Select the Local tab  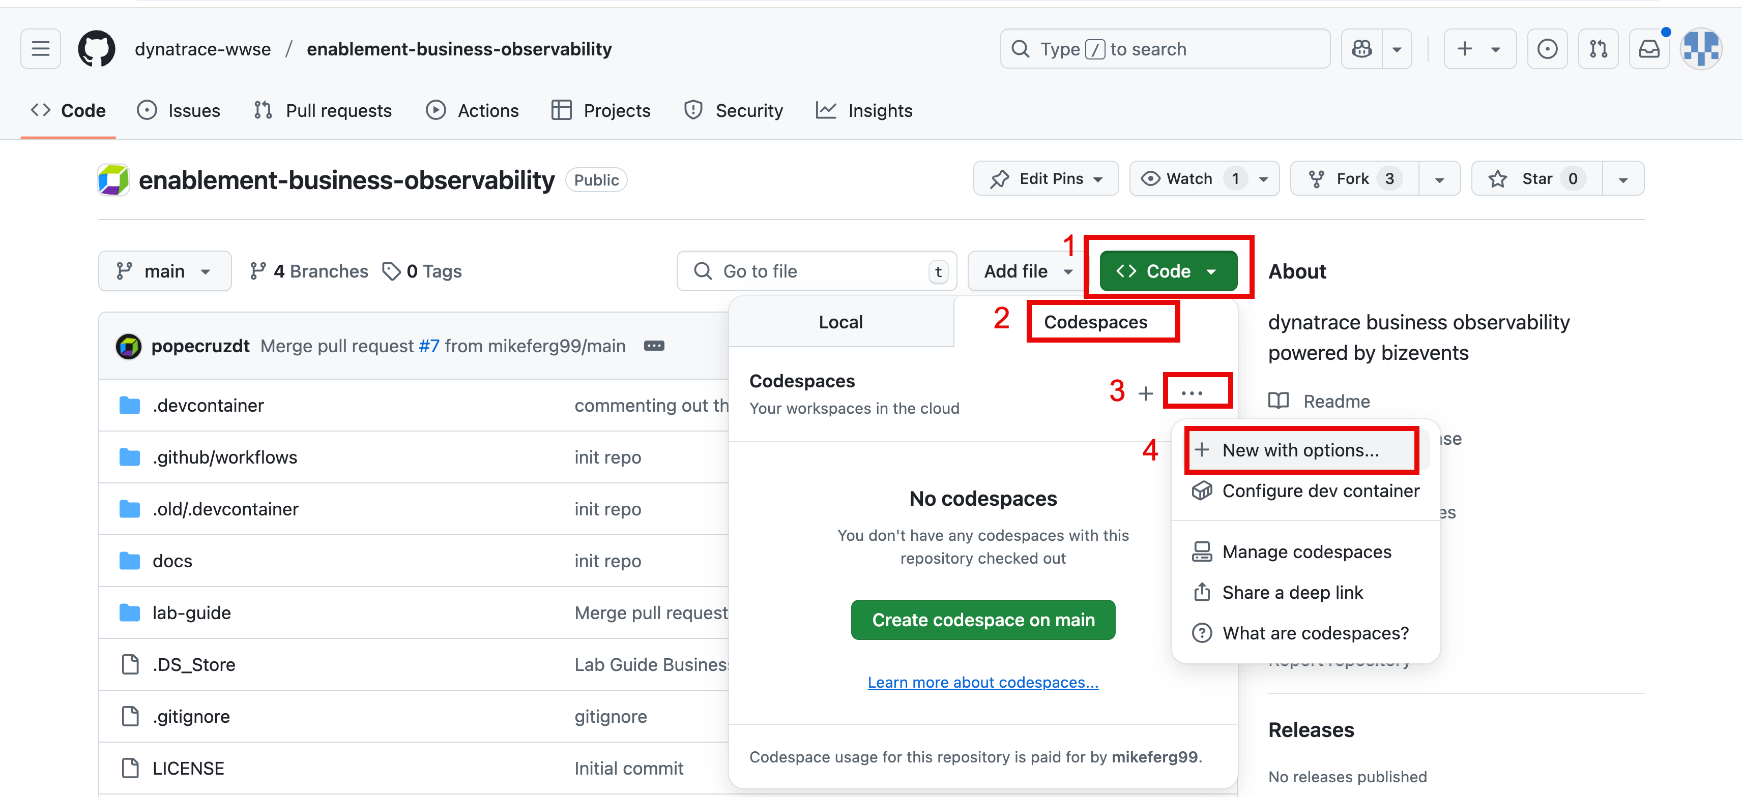point(840,322)
